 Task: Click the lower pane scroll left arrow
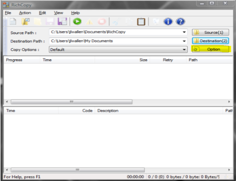click(7, 170)
